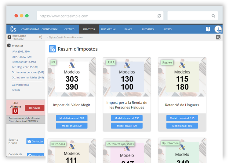This screenshot has width=229, height=163.
Task: Open the Clients/Prov. menu
Action: (50, 29)
